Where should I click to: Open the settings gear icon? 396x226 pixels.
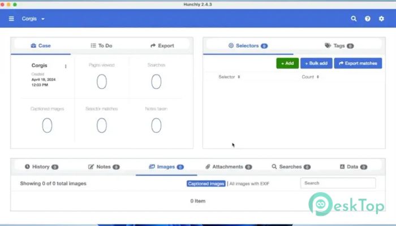[381, 19]
